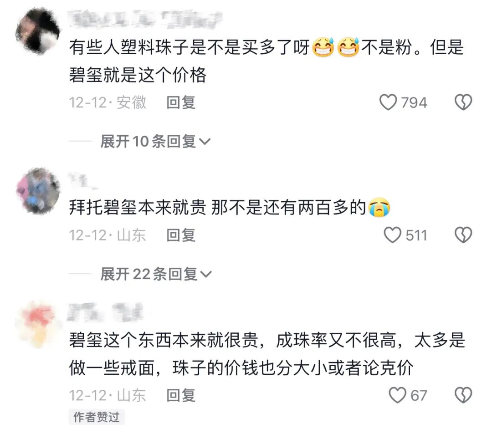The image size is (492, 439).
Task: Like the comment with 511 likes
Action: point(393,235)
